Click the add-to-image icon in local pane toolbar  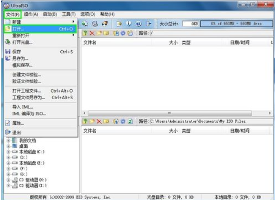click(116, 121)
